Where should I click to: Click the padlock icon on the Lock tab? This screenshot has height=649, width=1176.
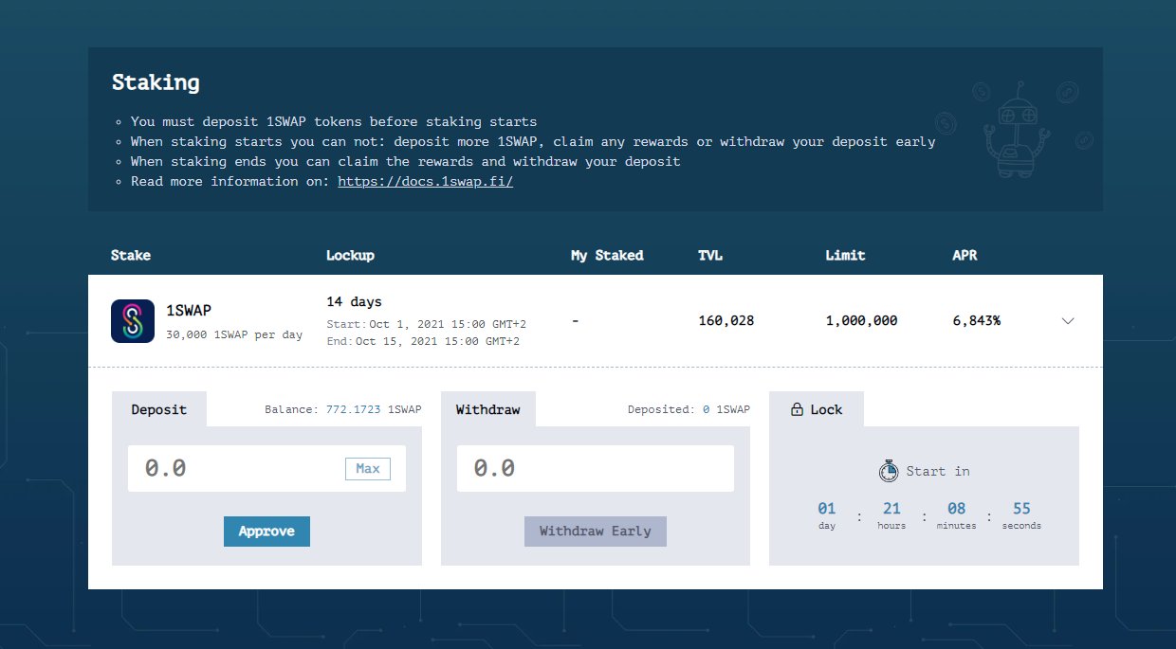(x=795, y=409)
